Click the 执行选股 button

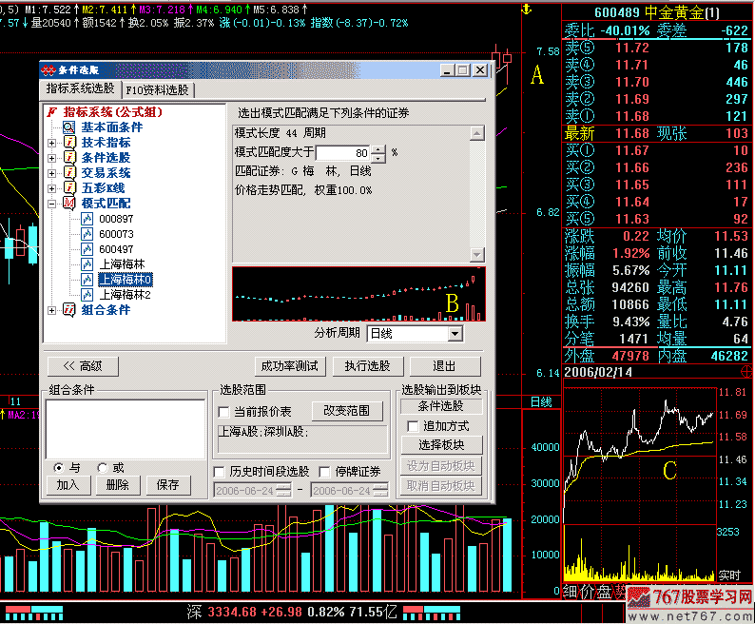374,366
